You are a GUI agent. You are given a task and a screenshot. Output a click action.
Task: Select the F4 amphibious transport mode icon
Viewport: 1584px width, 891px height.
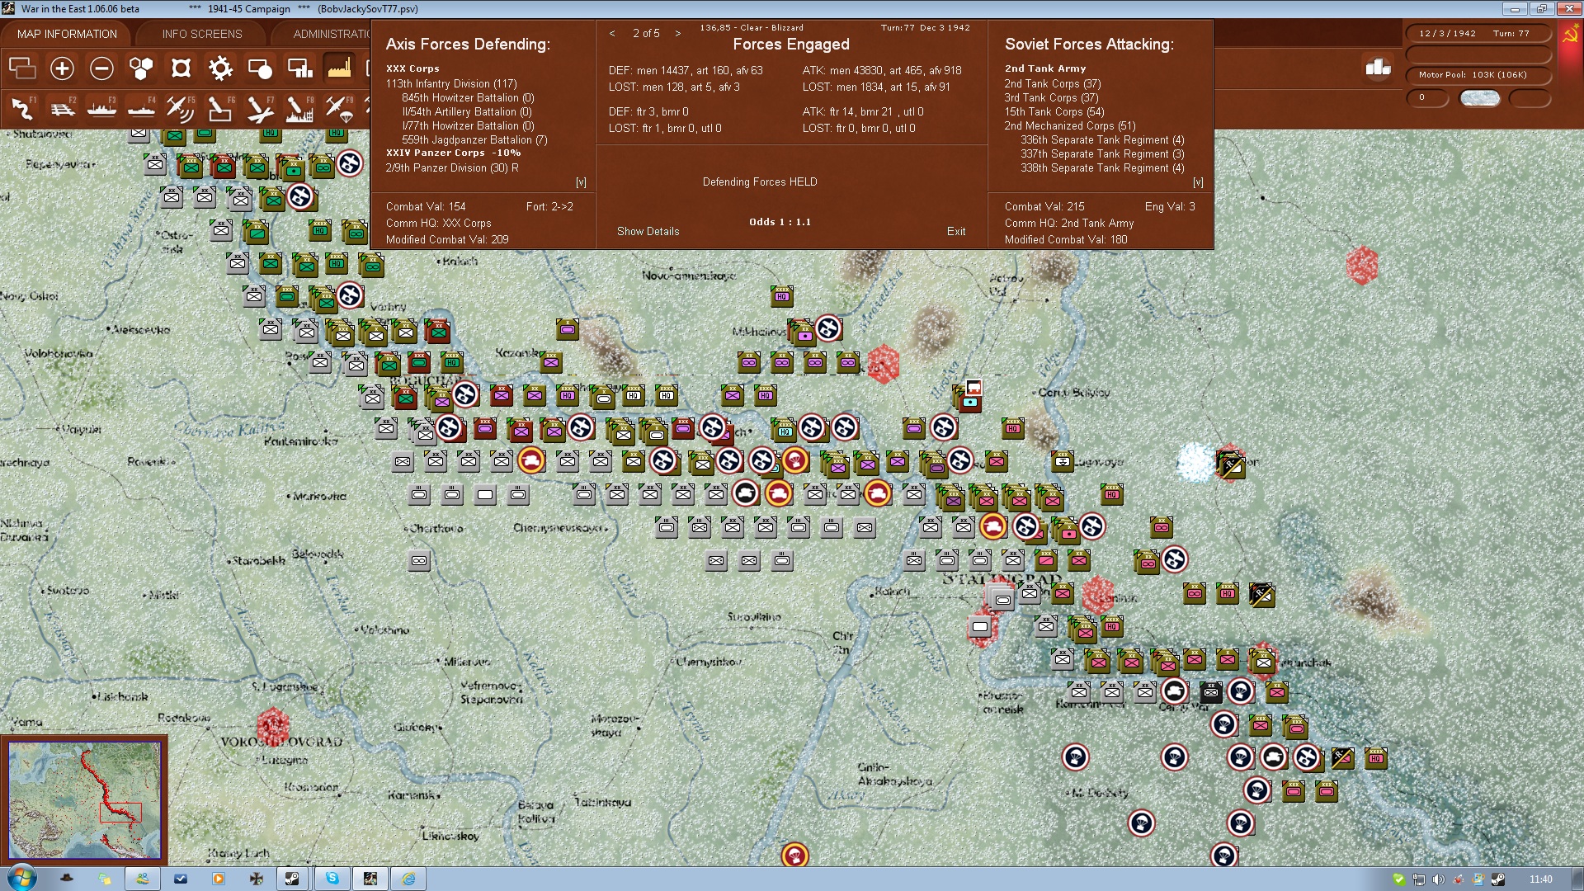click(141, 109)
